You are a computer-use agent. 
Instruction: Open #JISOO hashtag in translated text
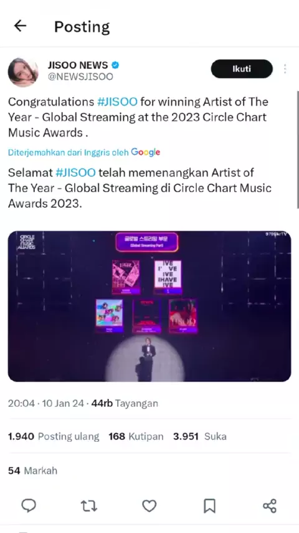coord(75,172)
